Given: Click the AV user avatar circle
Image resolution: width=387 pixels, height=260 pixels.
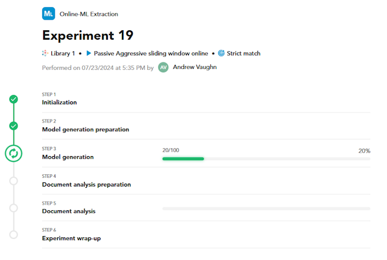Looking at the screenshot, I should coord(163,68).
